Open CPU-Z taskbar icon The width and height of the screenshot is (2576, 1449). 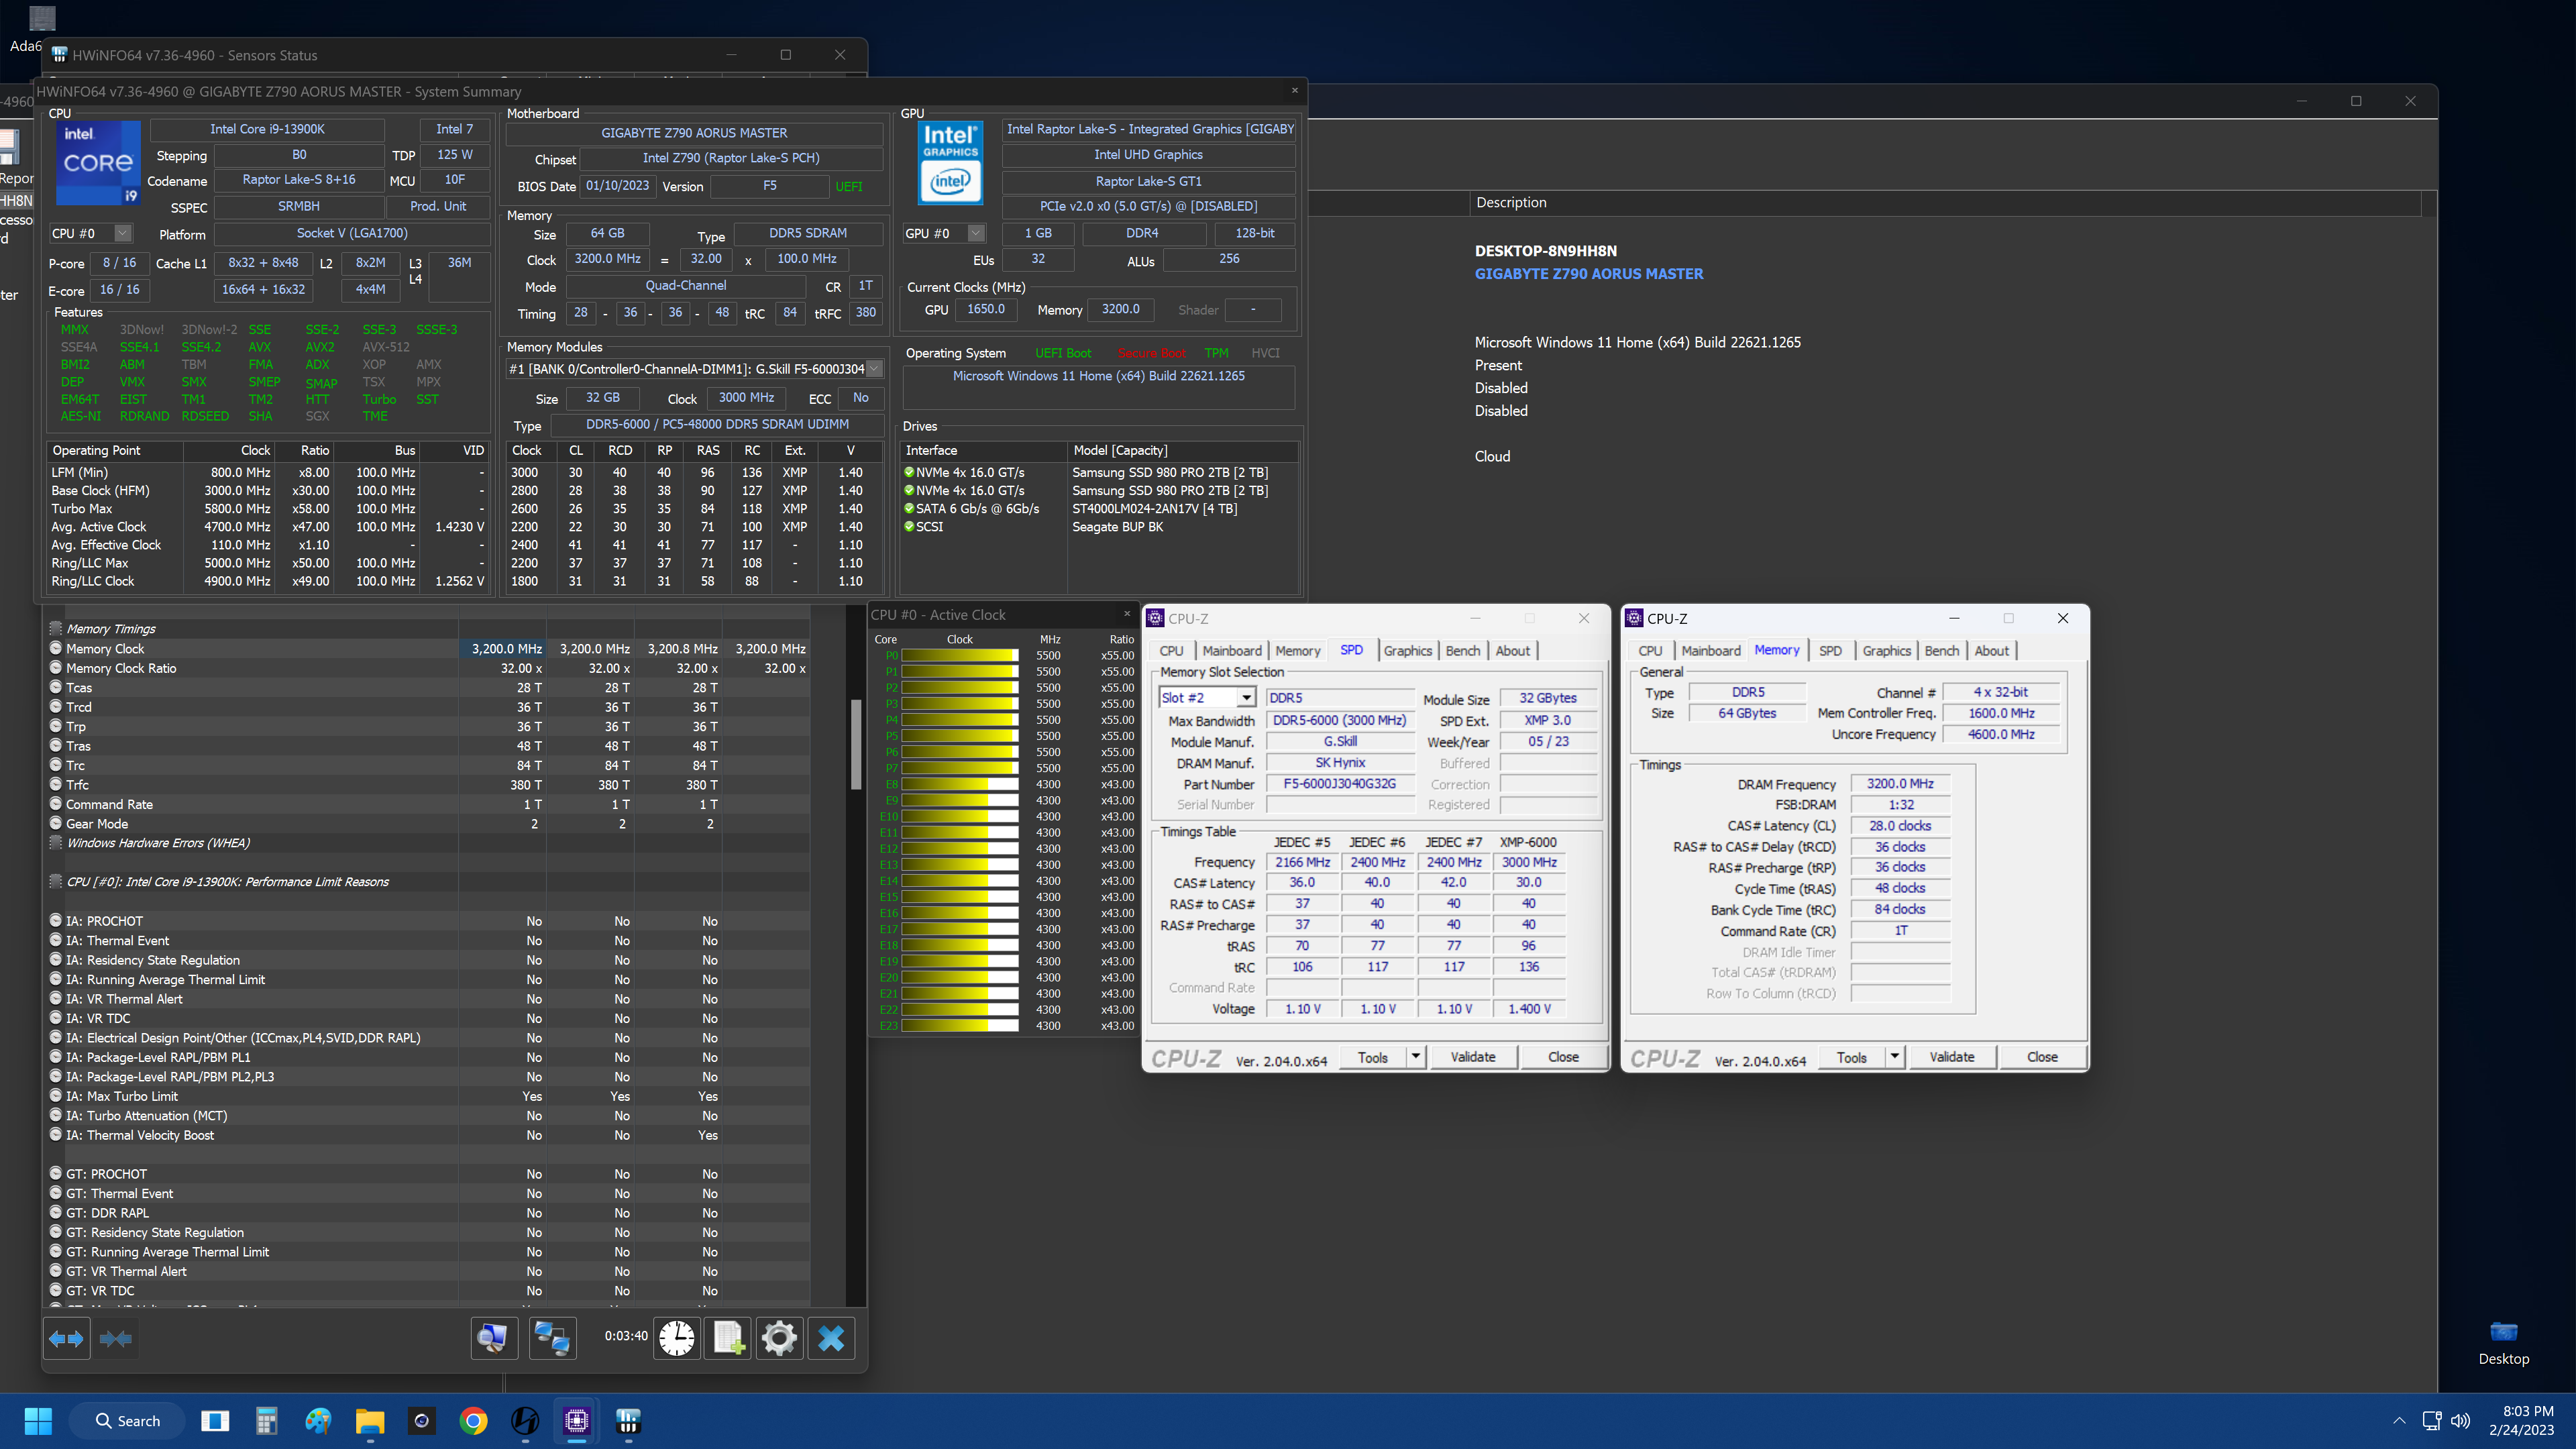577,1421
